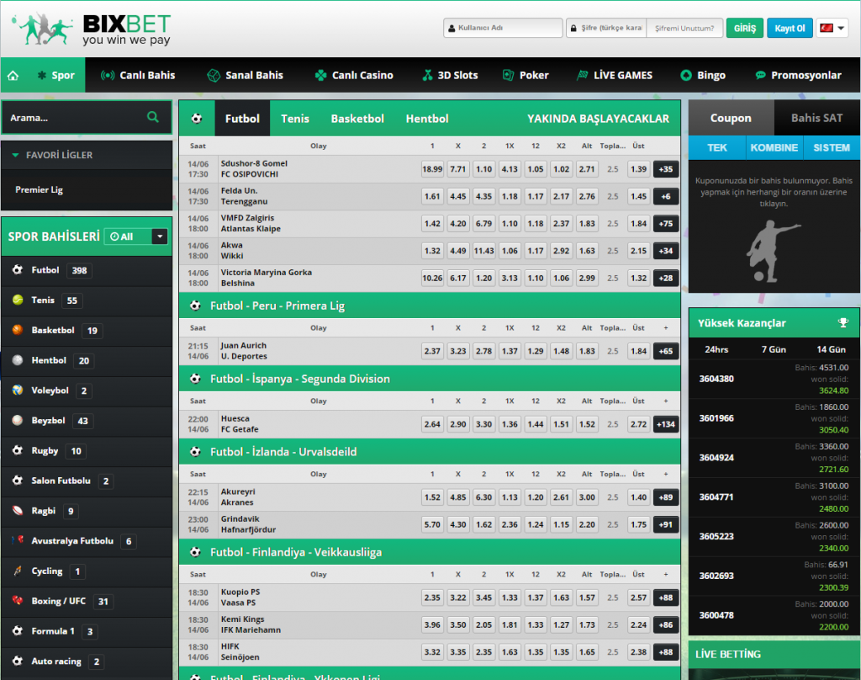
Task: Select the TEK coupon tab
Action: (x=716, y=148)
